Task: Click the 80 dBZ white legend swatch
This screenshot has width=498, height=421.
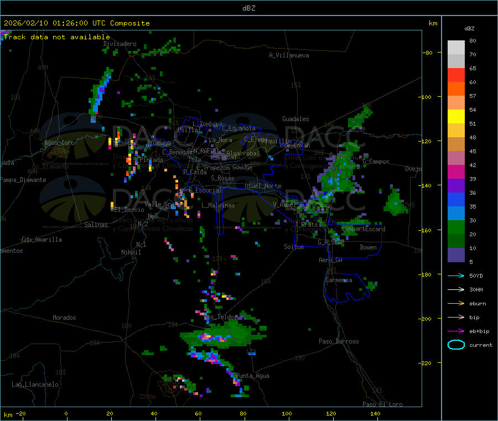Action: coord(456,48)
